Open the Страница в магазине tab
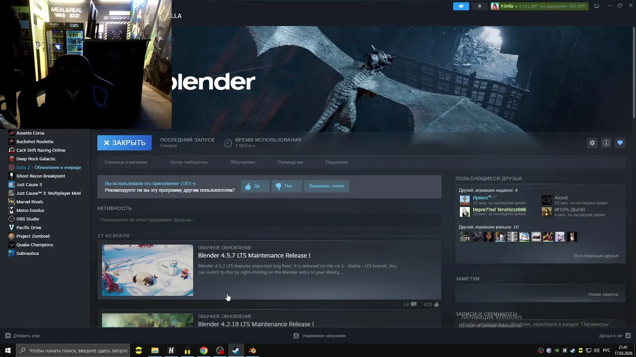This screenshot has height=357, width=636. point(126,162)
